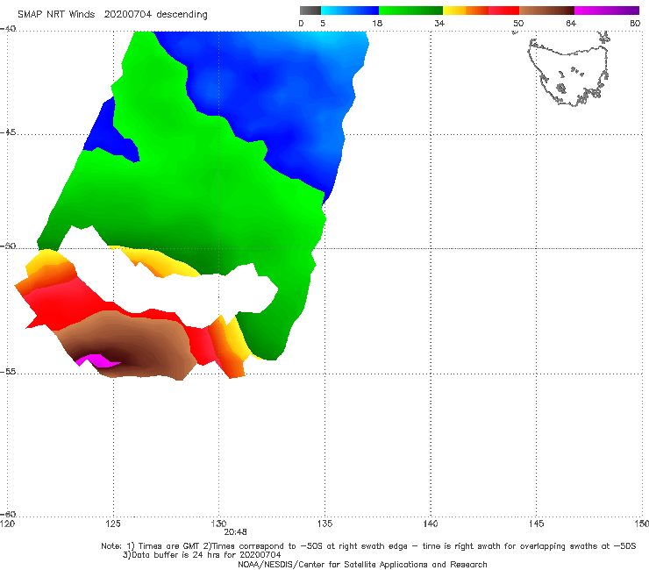The width and height of the screenshot is (649, 570).
Task: Click the colorbar label '5'
Action: (323, 24)
